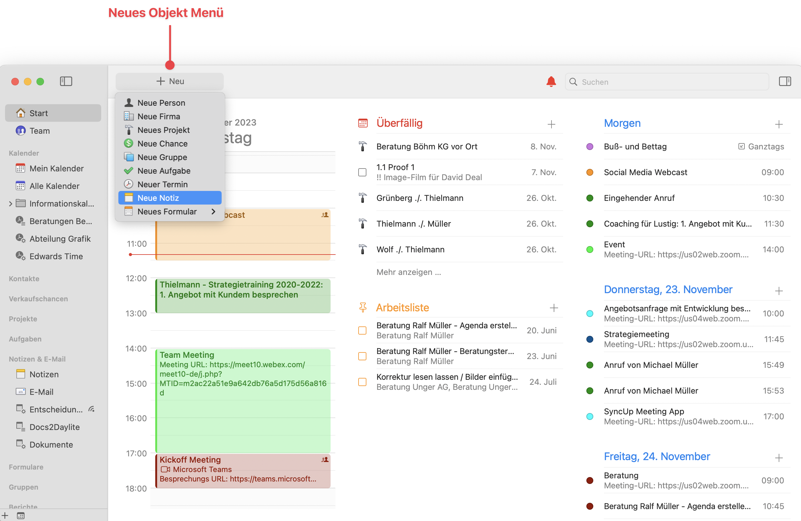
Task: Click Mehr anzeigen link under Überfällig
Action: [x=408, y=272]
